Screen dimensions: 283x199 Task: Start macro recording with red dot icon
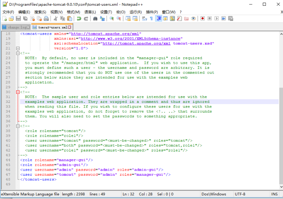[202, 19]
